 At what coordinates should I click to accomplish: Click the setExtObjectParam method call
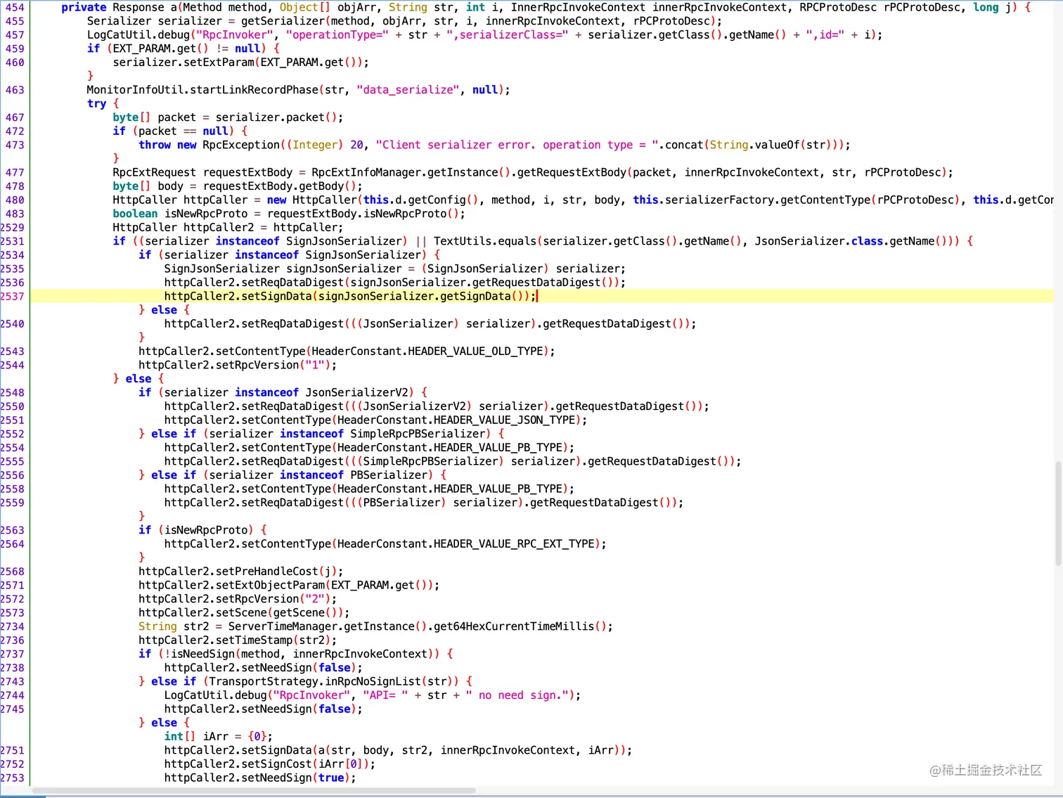click(271, 585)
